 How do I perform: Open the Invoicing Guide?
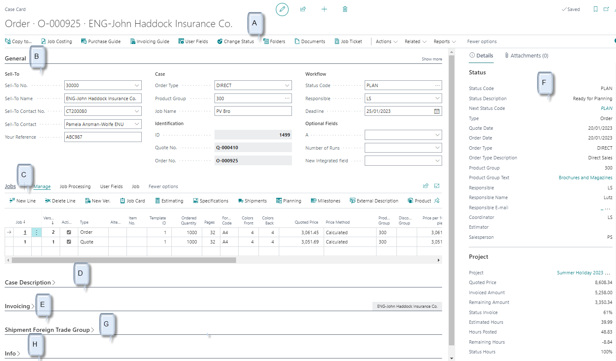tap(150, 41)
